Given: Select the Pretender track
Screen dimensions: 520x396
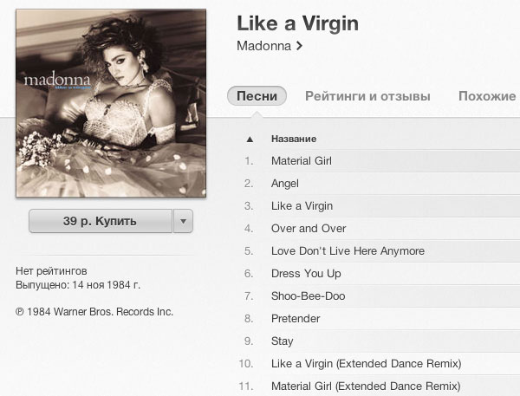Looking at the screenshot, I should 379,319.
